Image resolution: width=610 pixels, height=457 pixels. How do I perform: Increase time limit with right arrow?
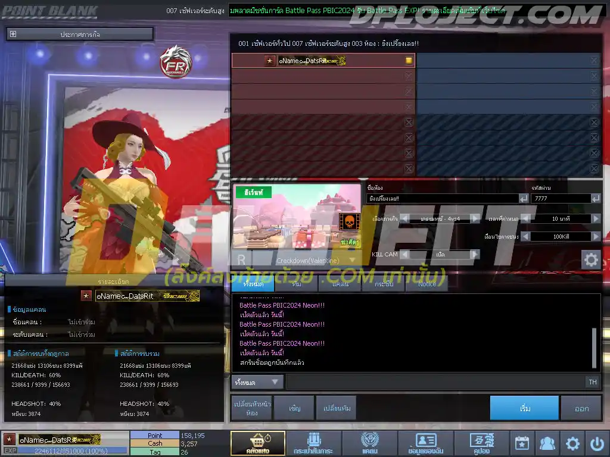point(596,219)
